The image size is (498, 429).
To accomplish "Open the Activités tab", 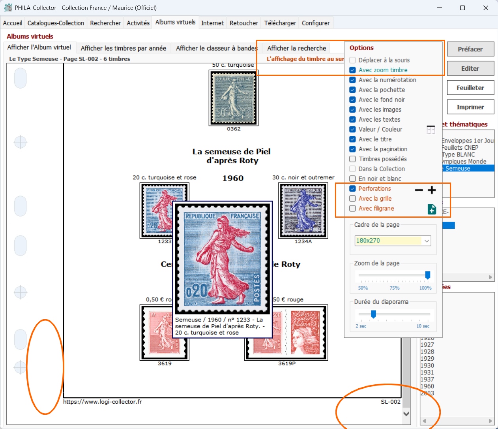I will [x=138, y=23].
